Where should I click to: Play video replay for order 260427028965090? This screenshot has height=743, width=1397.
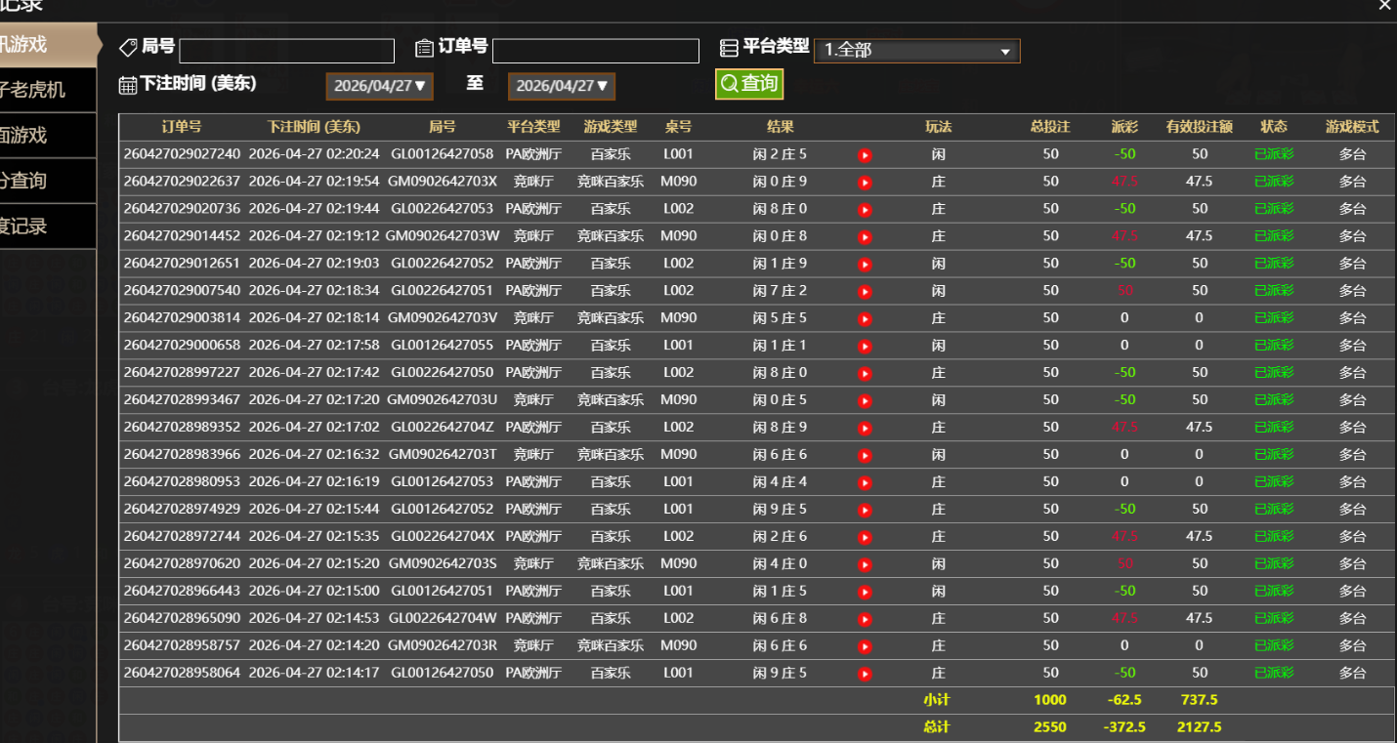coord(865,620)
